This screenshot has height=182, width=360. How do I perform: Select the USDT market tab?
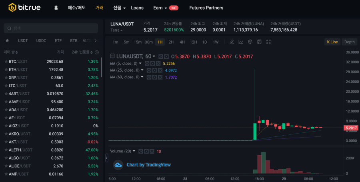23,41
